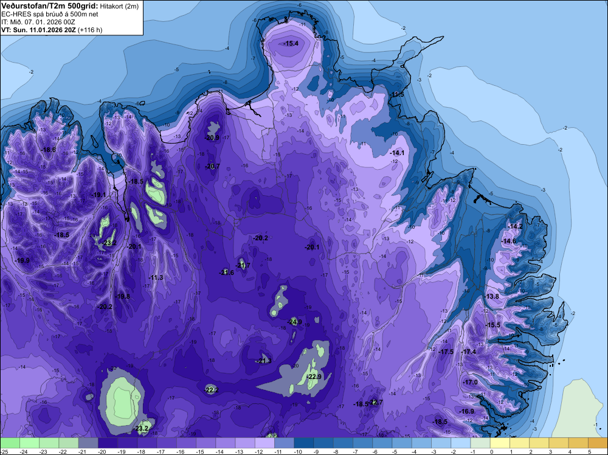Click the -15.4 temperature label at top
The image size is (608, 455).
[x=291, y=43]
